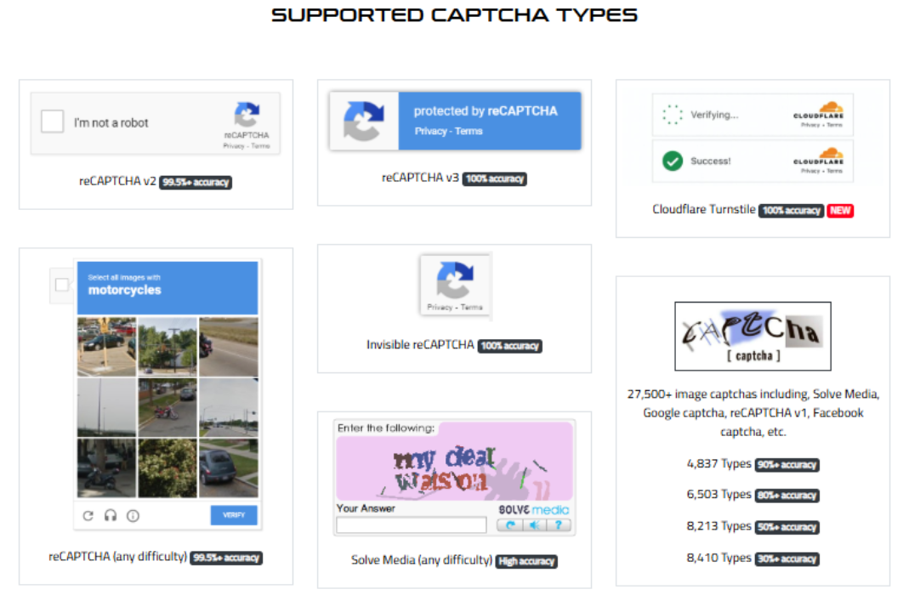Click the Solve Media question mark help button
The width and height of the screenshot is (903, 595).
coord(557,525)
